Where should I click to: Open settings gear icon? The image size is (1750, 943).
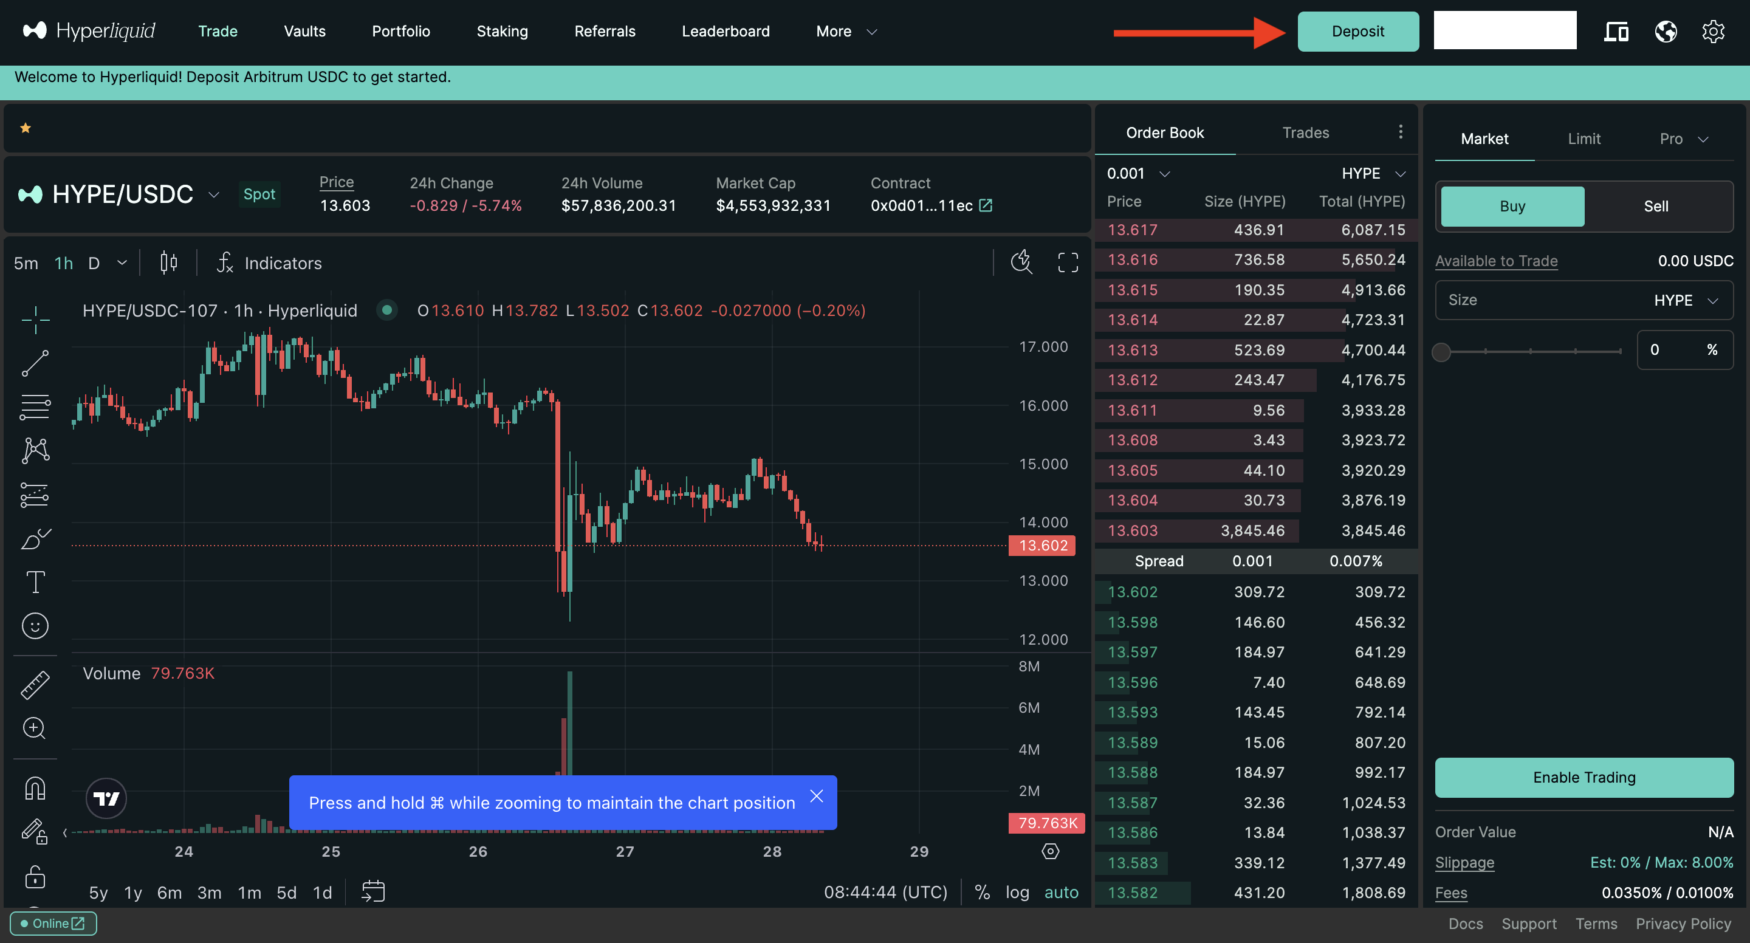coord(1714,31)
